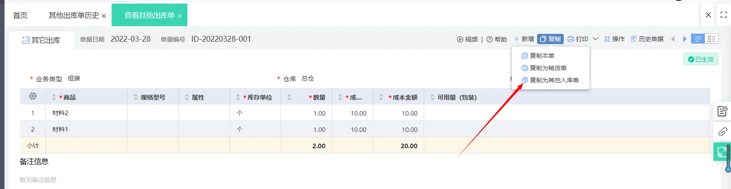Sort by 可用量 (包装) column
Viewport: 731px width, 189px height.
click(x=433, y=97)
